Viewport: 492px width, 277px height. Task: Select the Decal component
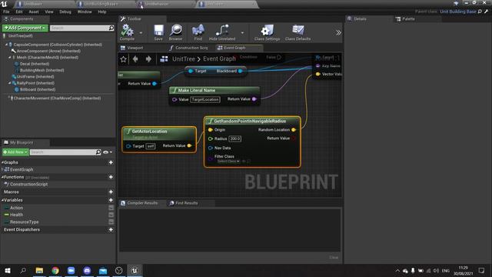tap(35, 64)
